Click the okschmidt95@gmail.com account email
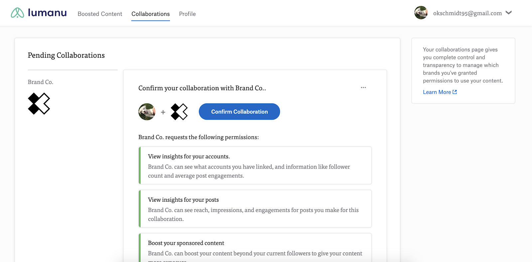532x262 pixels. 467,13
